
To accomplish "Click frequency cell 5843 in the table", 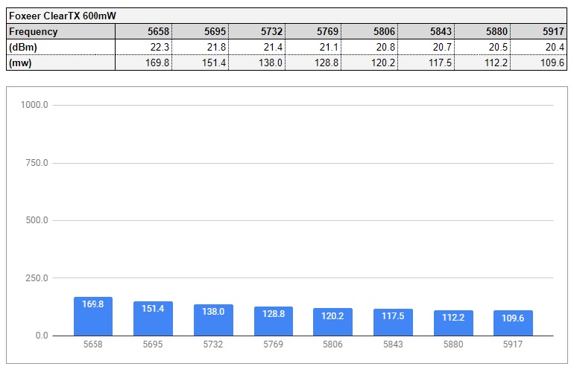I will (426, 31).
